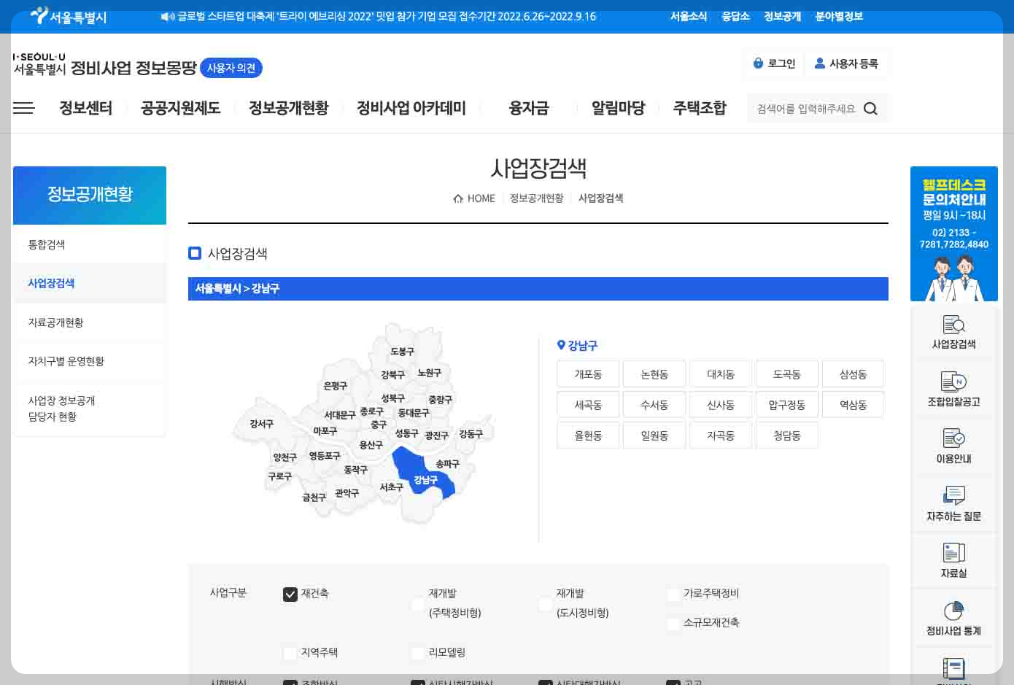Image resolution: width=1014 pixels, height=685 pixels.
Task: Check the 지역주택 checkbox
Action: point(290,653)
